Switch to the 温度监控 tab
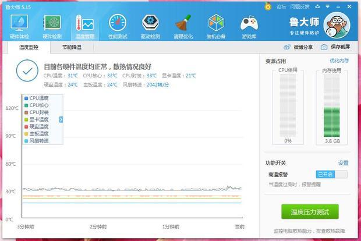Screen dimensions: 361x241 pyautogui.click(x=29, y=47)
